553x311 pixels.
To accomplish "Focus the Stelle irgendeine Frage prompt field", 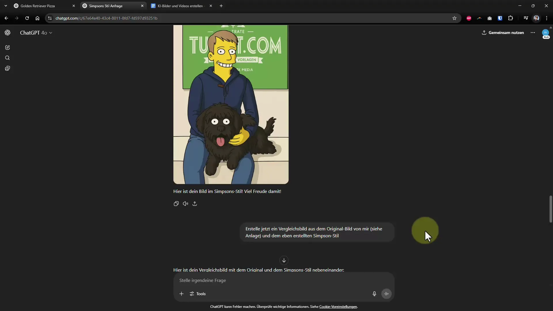I will 284,280.
